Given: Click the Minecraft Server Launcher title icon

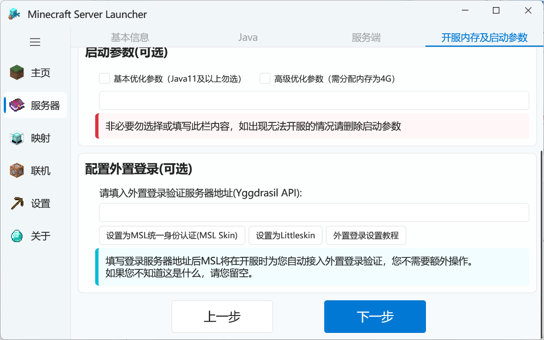Looking at the screenshot, I should coord(15,14).
